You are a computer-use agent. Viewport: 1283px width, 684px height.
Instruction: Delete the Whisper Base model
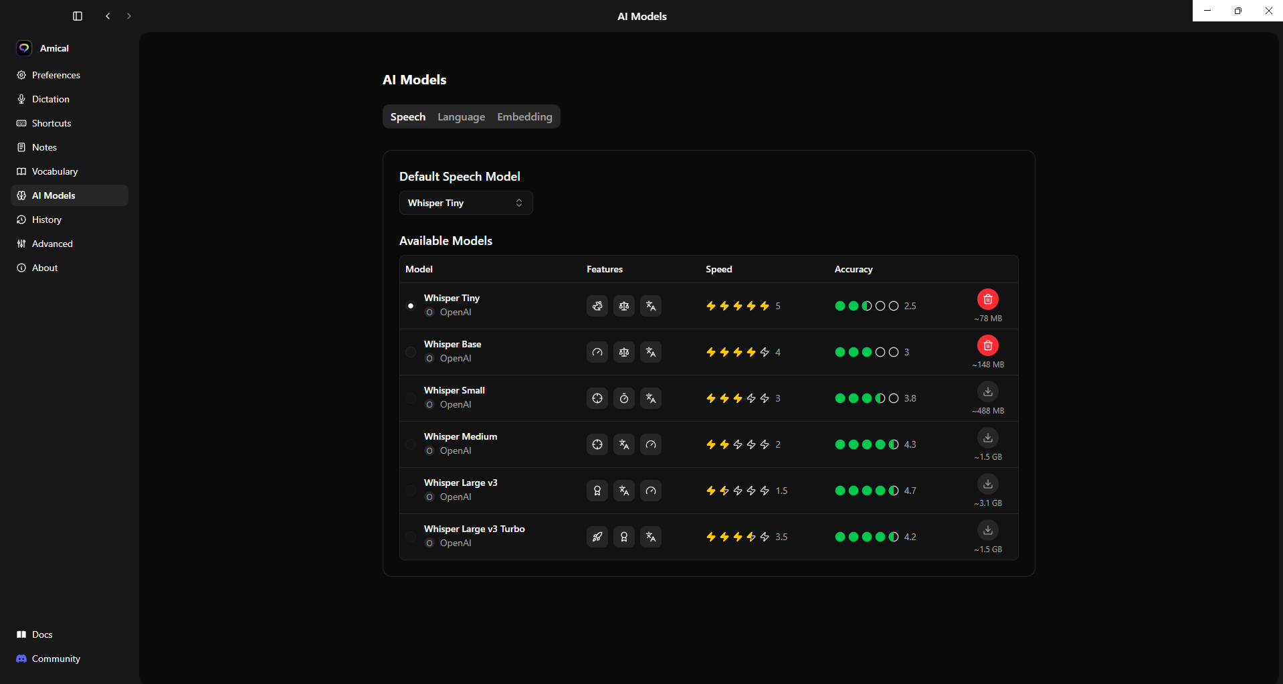pyautogui.click(x=987, y=345)
